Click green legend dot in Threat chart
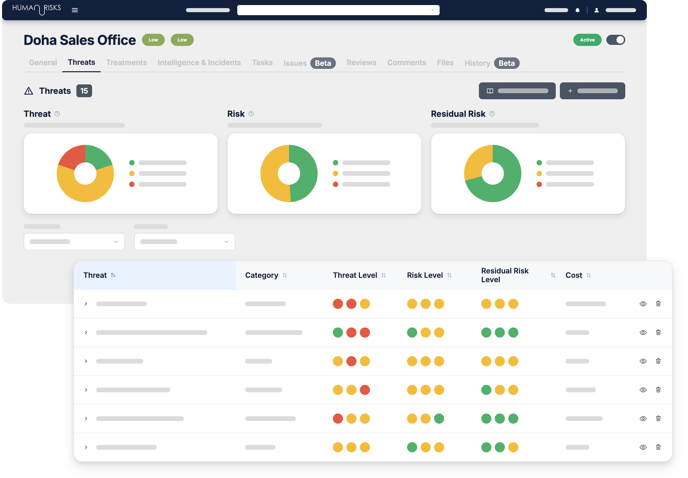Image resolution: width=688 pixels, height=478 pixels. tap(132, 163)
